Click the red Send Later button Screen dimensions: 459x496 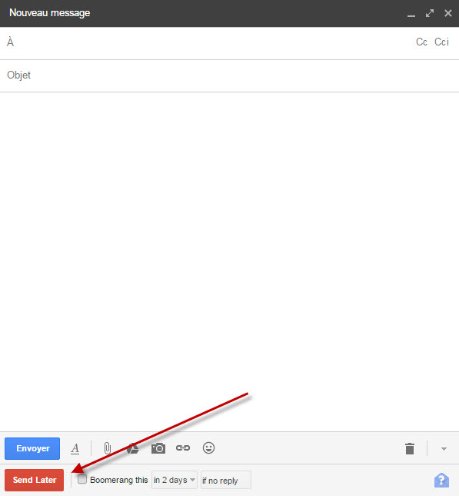tap(34, 480)
